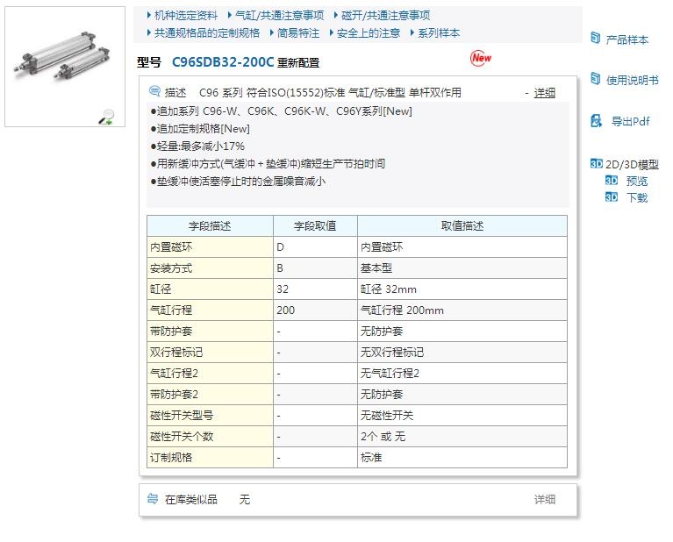Click the 3D 预览 preview icon
Image resolution: width=673 pixels, height=542 pixels.
pos(612,181)
